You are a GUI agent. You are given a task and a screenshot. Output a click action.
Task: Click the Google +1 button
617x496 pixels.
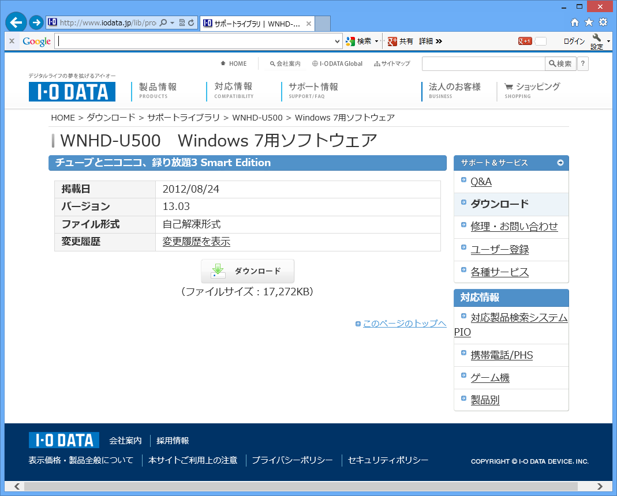[x=525, y=41]
